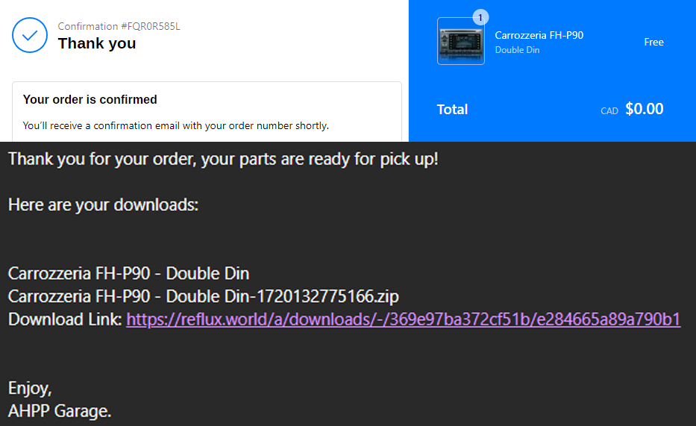Click the blue checkmark confirmation icon
The image size is (696, 426).
tap(30, 35)
